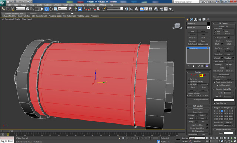Screen dimensions: 237x143
Task: Switch to the Object Paint ribbon tab
Action: (x=60, y=13)
